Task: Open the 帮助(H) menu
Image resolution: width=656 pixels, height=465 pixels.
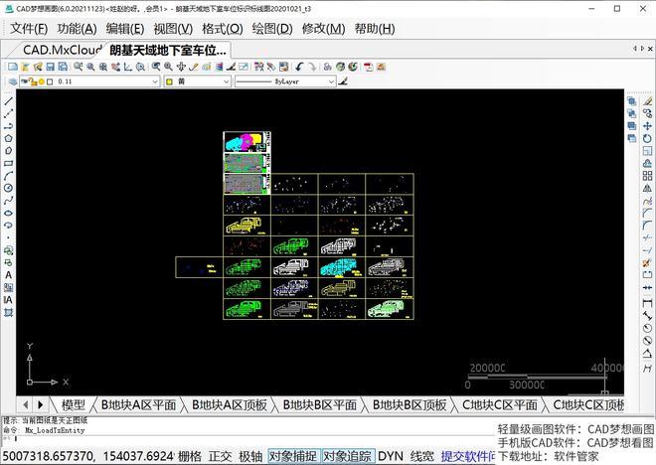Action: [x=375, y=29]
